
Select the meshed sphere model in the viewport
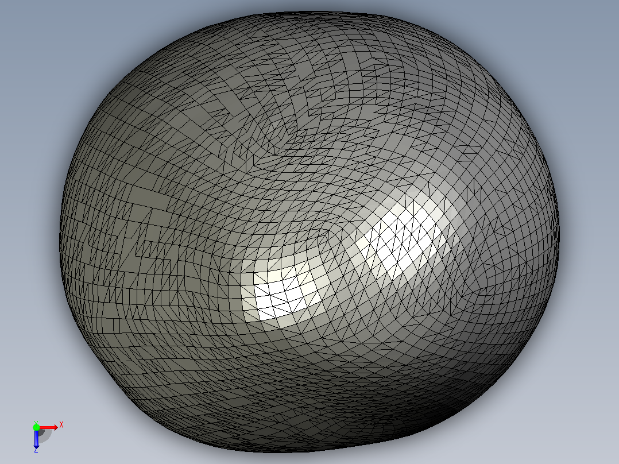tap(309, 232)
